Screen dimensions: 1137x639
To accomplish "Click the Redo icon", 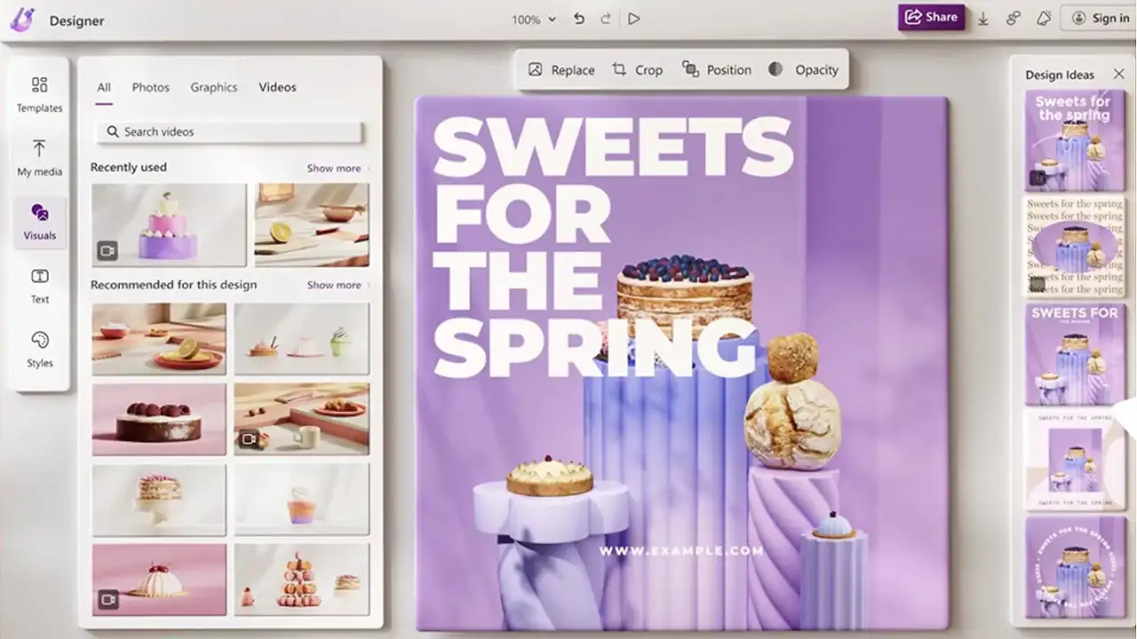I will coord(606,18).
